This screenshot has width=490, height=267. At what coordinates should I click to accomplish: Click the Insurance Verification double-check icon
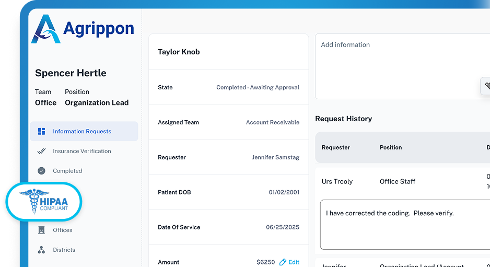pyautogui.click(x=42, y=151)
